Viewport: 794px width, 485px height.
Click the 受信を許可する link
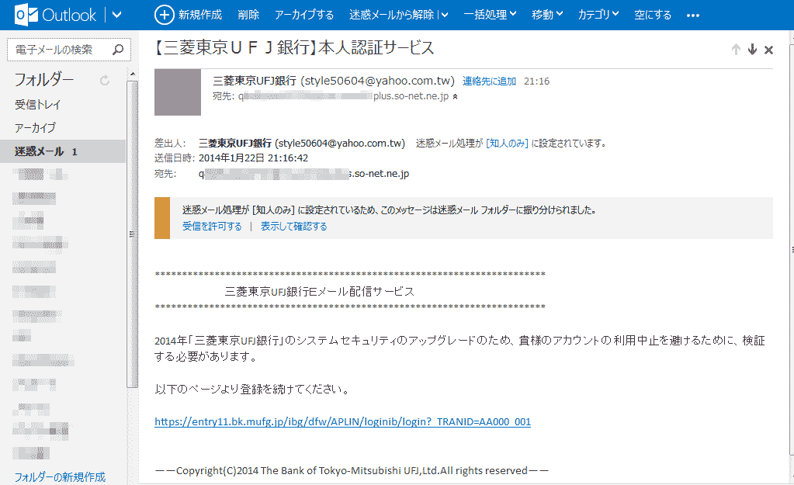212,227
